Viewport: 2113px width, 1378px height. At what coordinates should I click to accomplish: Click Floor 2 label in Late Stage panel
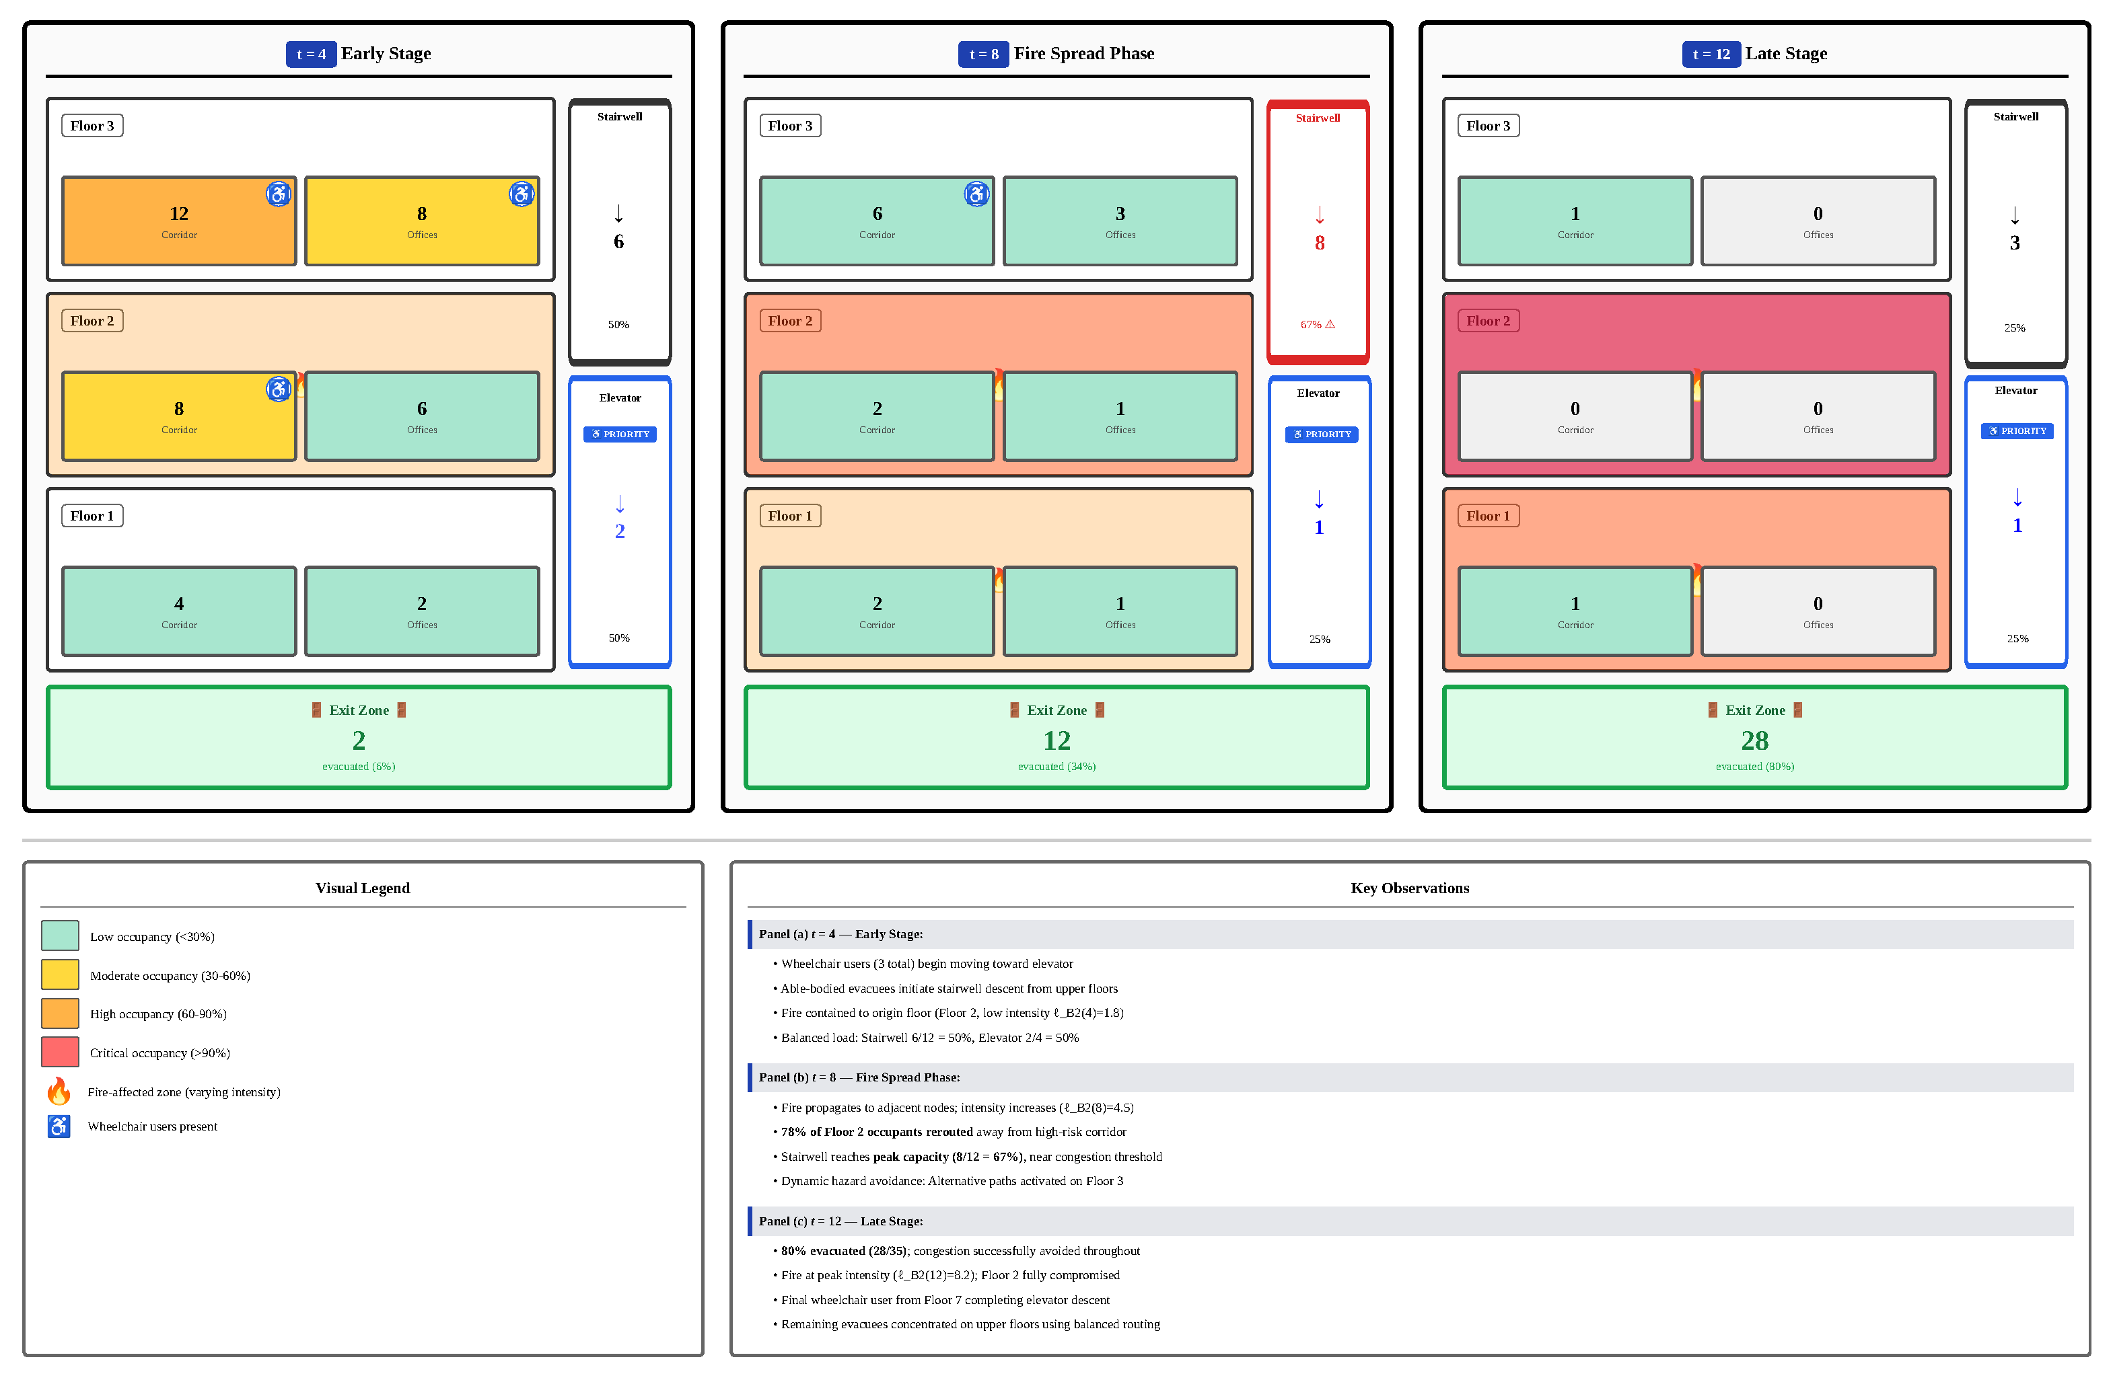1488,320
